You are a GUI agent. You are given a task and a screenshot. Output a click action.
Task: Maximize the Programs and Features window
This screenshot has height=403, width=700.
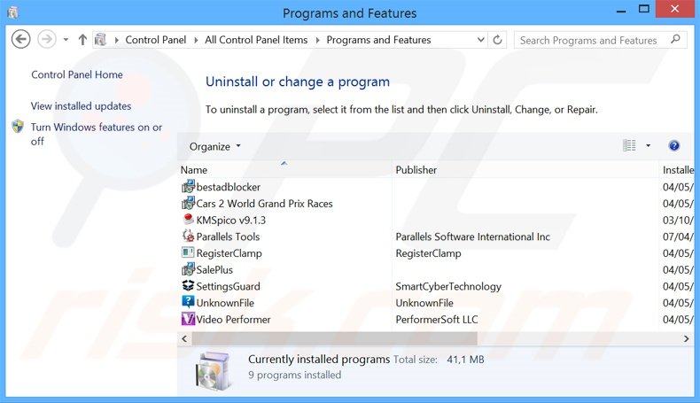click(x=644, y=10)
